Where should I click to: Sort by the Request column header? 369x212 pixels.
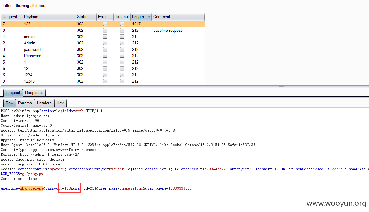pyautogui.click(x=12, y=17)
